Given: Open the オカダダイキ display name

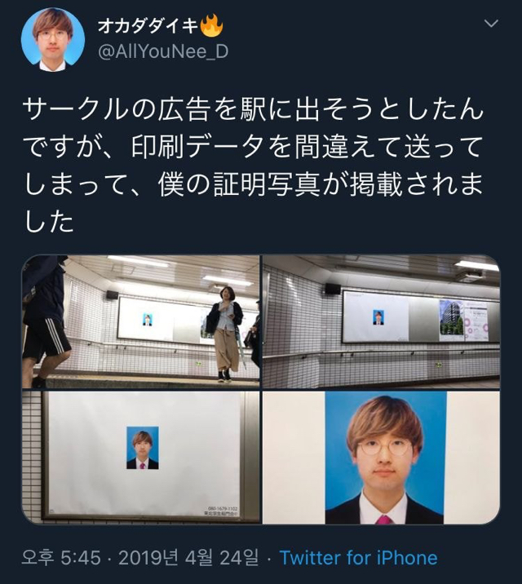Looking at the screenshot, I should click(x=148, y=26).
